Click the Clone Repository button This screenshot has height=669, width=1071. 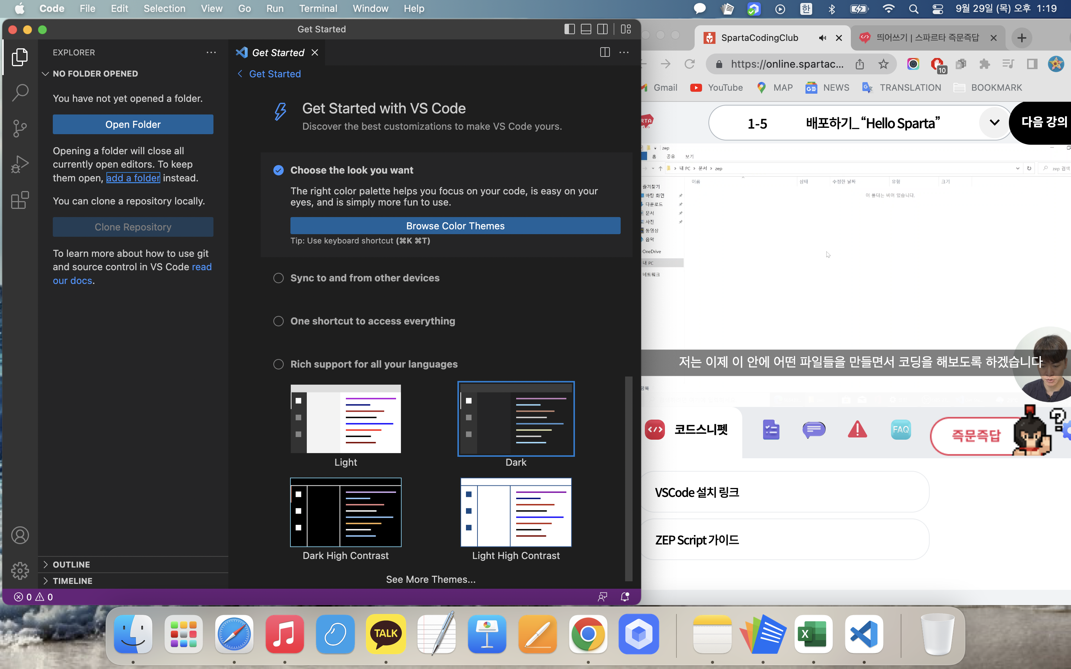pos(133,227)
